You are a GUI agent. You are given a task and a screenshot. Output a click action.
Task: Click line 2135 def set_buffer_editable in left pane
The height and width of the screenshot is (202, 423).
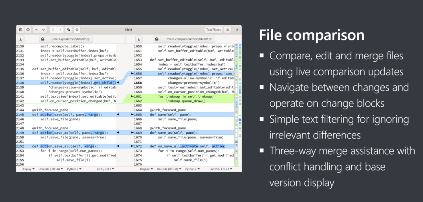click(74, 69)
